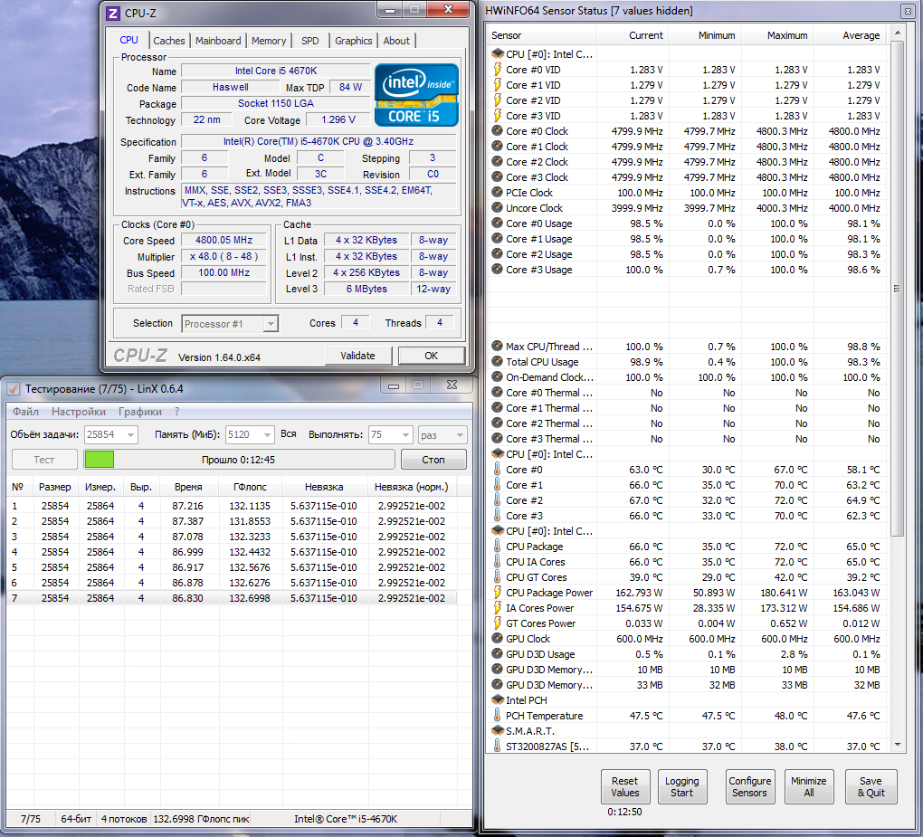Click the LinX title bar icon
The width and height of the screenshot is (923, 837).
coord(13,389)
